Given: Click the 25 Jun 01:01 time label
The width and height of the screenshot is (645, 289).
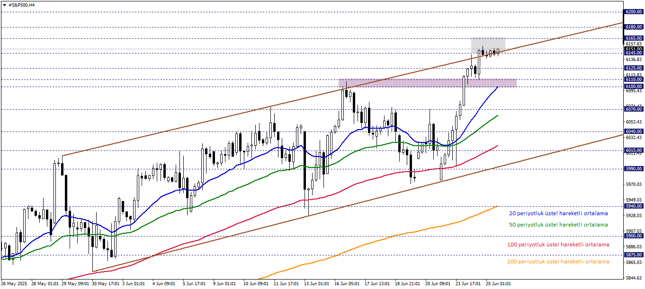Looking at the screenshot, I should click(x=498, y=284).
